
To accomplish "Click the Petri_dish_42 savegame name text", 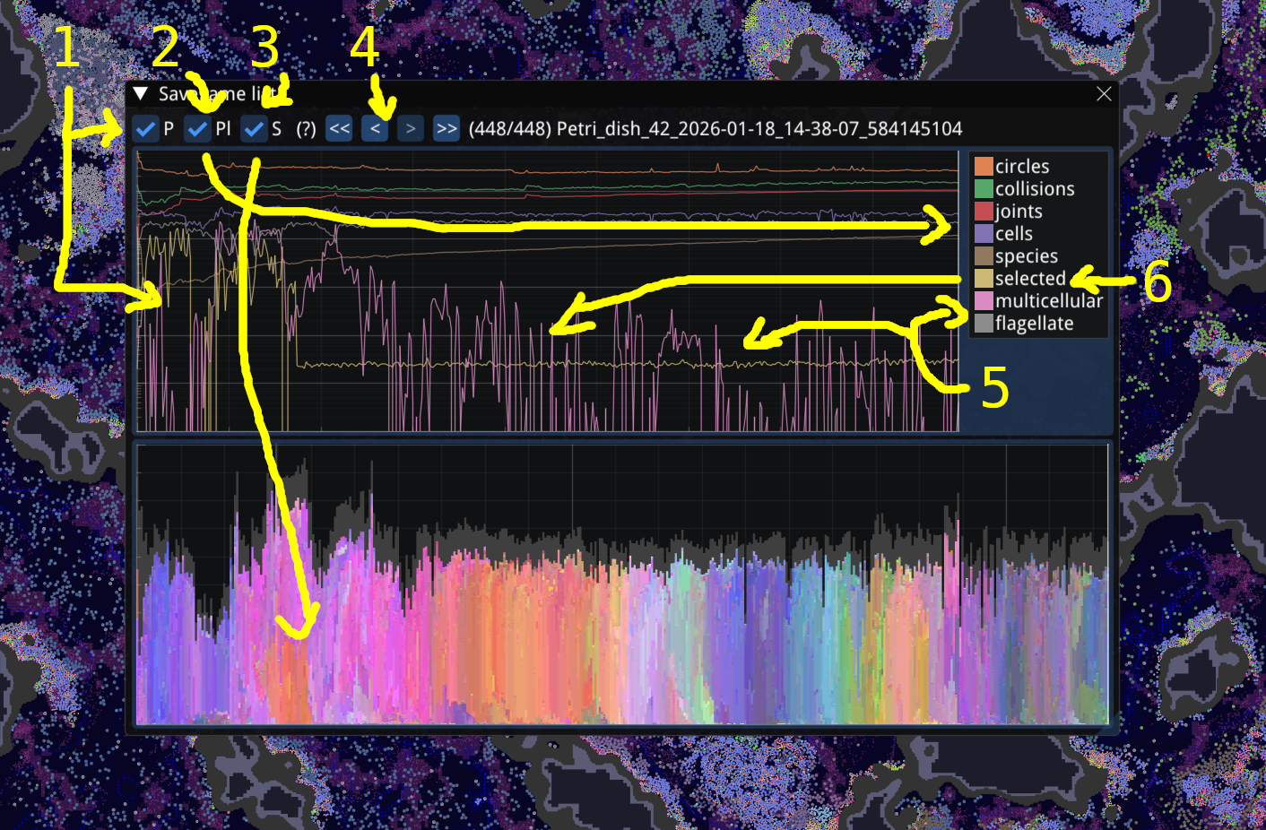I will click(759, 129).
